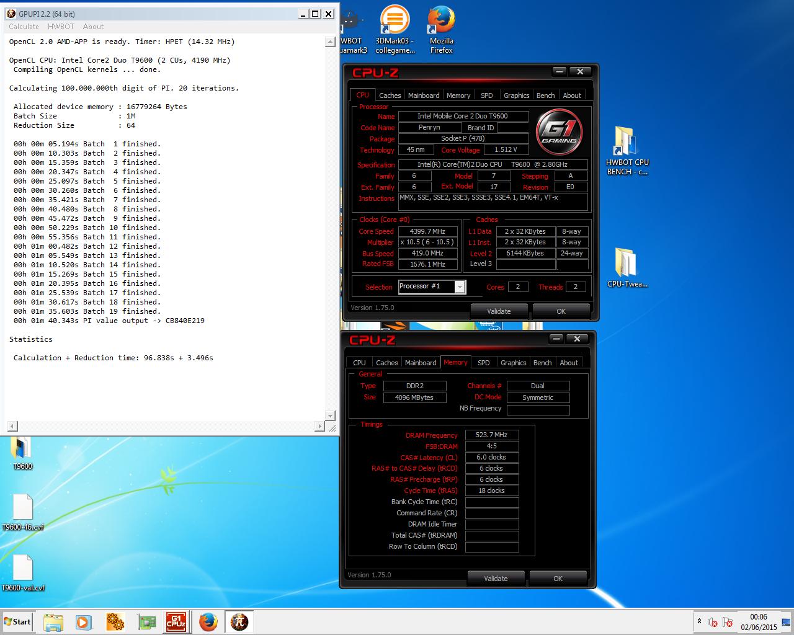Click the gear application taskbar icon

[x=115, y=622]
